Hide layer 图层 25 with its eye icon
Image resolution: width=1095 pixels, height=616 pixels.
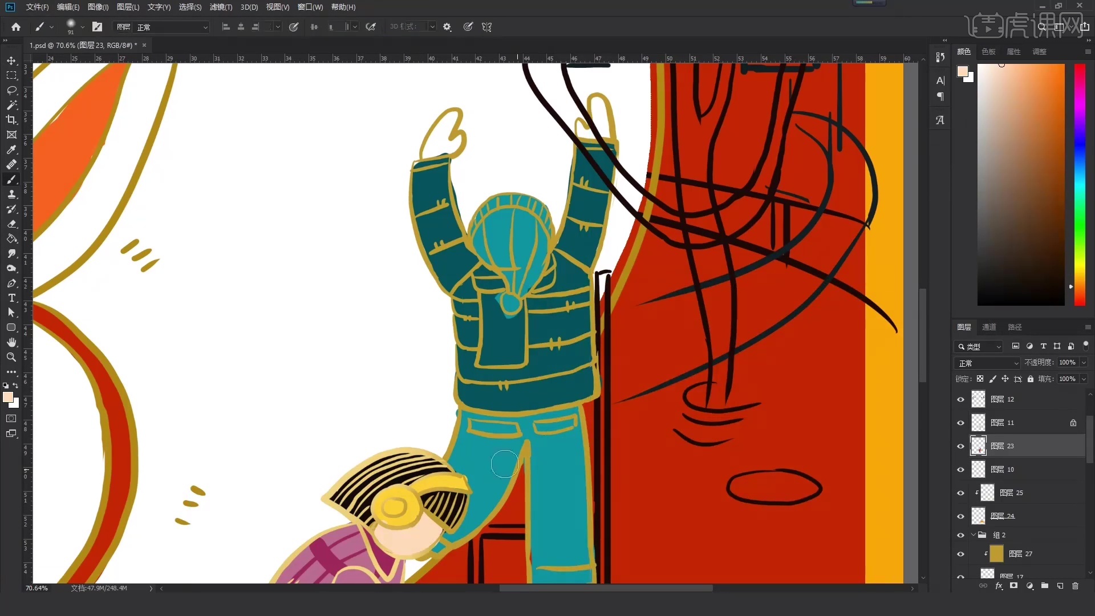pyautogui.click(x=961, y=493)
